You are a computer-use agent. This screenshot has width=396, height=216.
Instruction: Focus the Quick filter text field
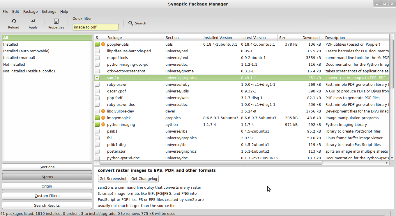pos(96,27)
